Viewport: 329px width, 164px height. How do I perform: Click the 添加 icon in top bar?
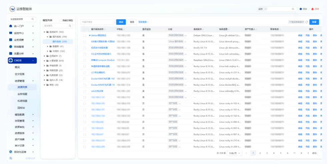(301, 9)
